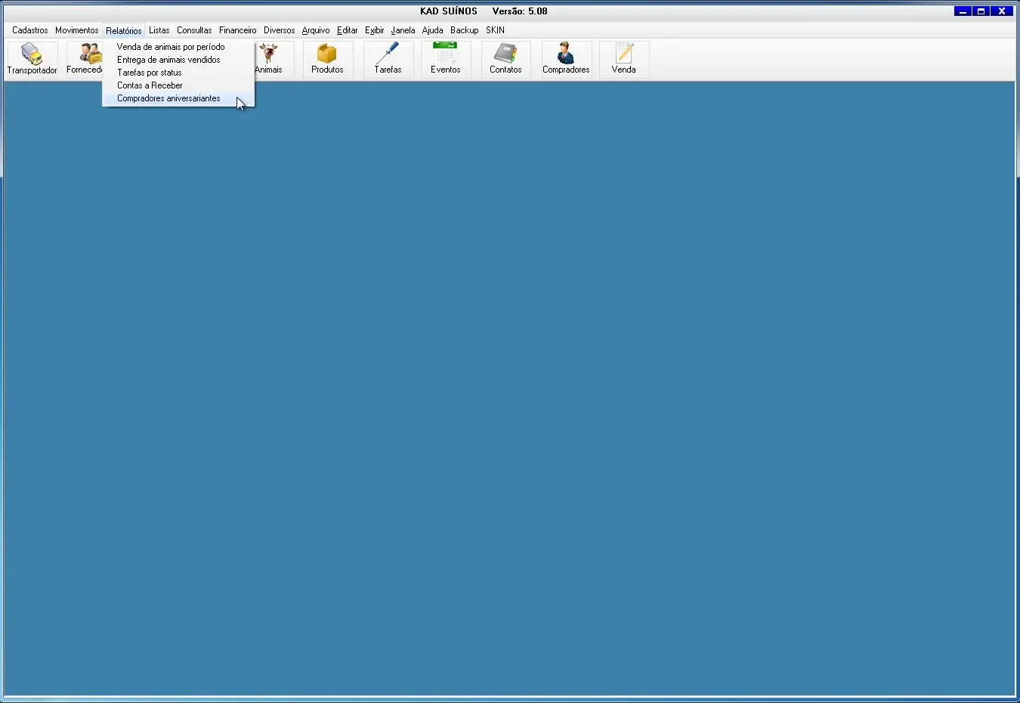Select Contas a Receber report

pyautogui.click(x=150, y=85)
